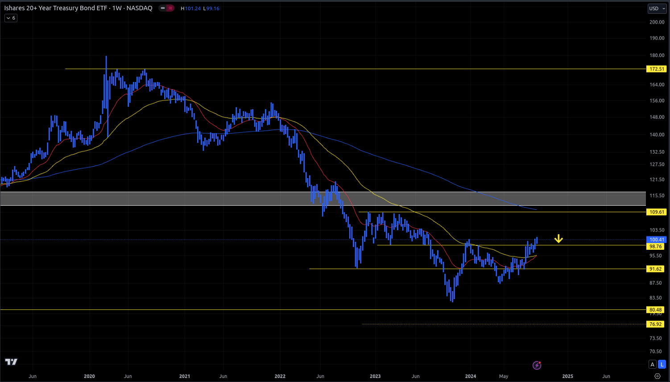Click the 2021 label on time axis
Viewport: 670px width, 382px height.
coord(185,376)
